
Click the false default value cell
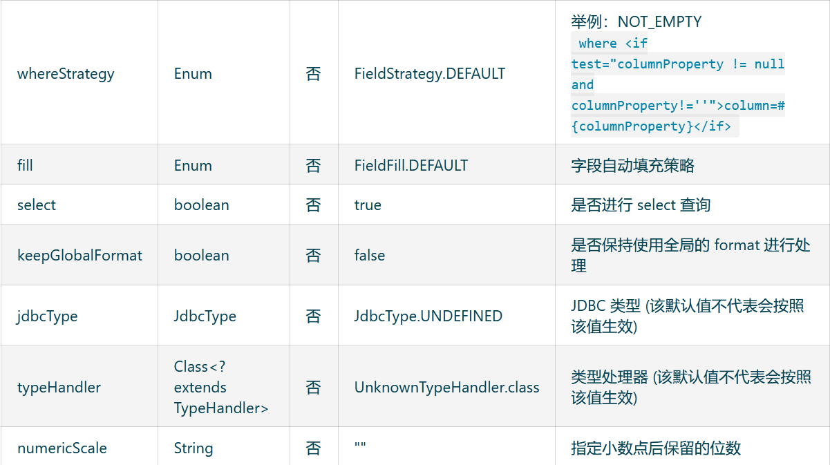(x=369, y=255)
